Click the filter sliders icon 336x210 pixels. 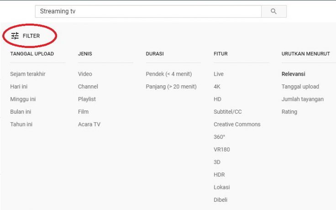point(15,36)
